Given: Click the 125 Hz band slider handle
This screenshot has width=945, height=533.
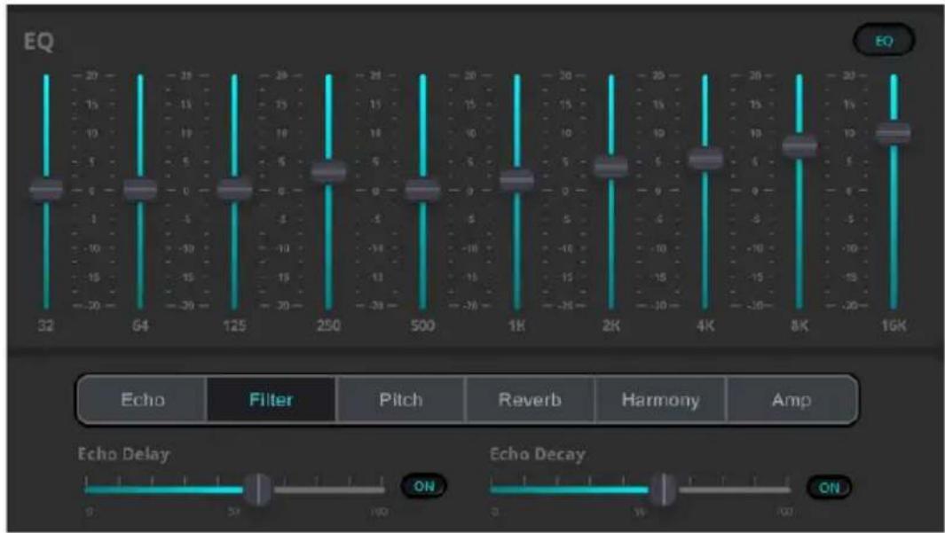Looking at the screenshot, I should 234,190.
